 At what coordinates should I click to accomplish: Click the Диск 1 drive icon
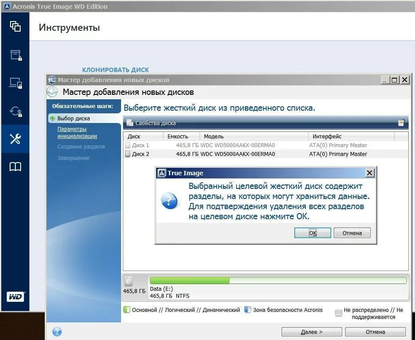[128, 145]
